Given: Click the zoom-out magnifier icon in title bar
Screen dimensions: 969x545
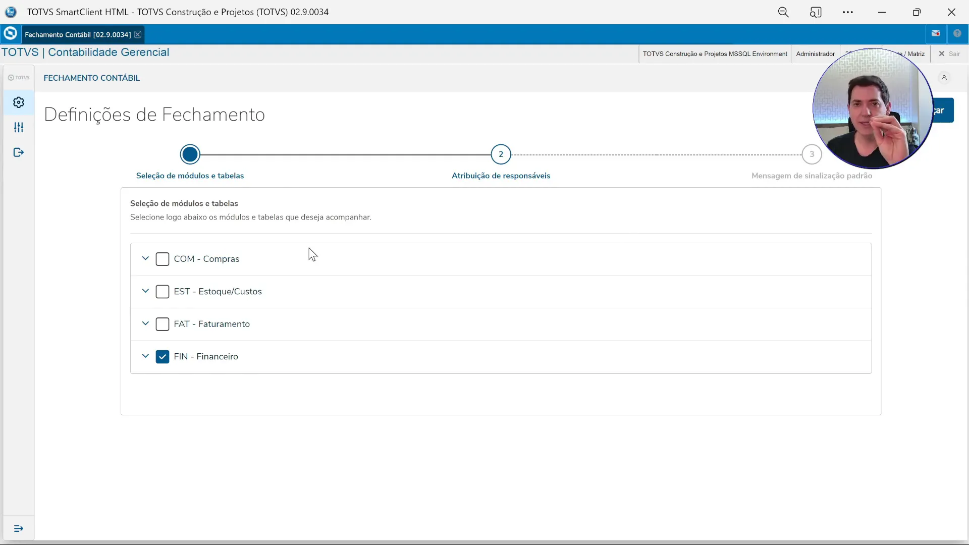Looking at the screenshot, I should click(x=783, y=12).
